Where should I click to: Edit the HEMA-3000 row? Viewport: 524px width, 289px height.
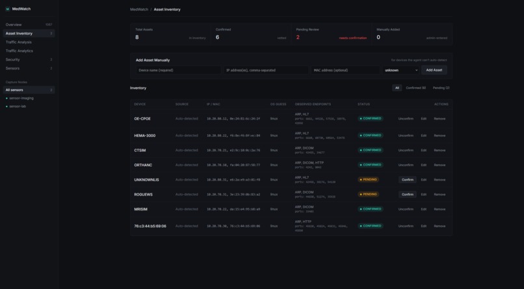click(x=424, y=136)
